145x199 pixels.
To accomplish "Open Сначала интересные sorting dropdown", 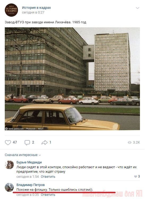I will (x=23, y=155).
